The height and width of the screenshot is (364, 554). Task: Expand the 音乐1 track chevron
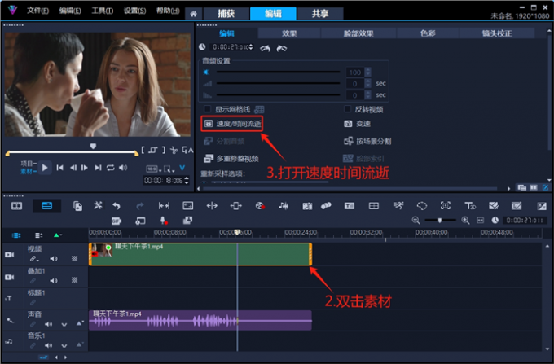(x=64, y=345)
